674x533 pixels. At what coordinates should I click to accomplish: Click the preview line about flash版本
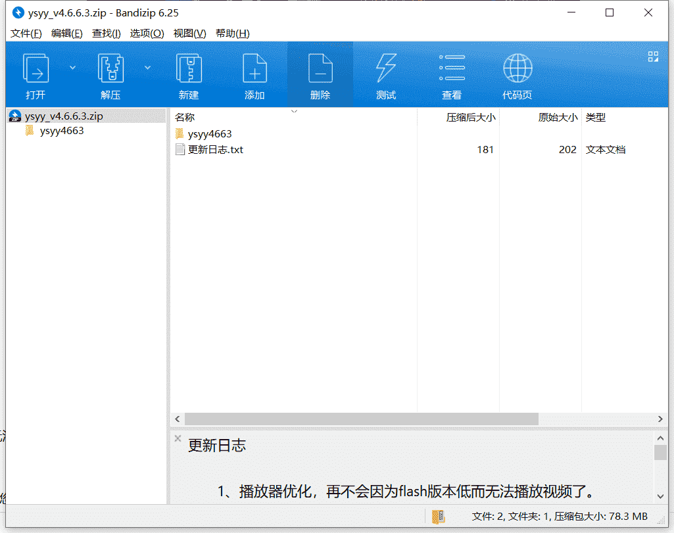(x=405, y=491)
